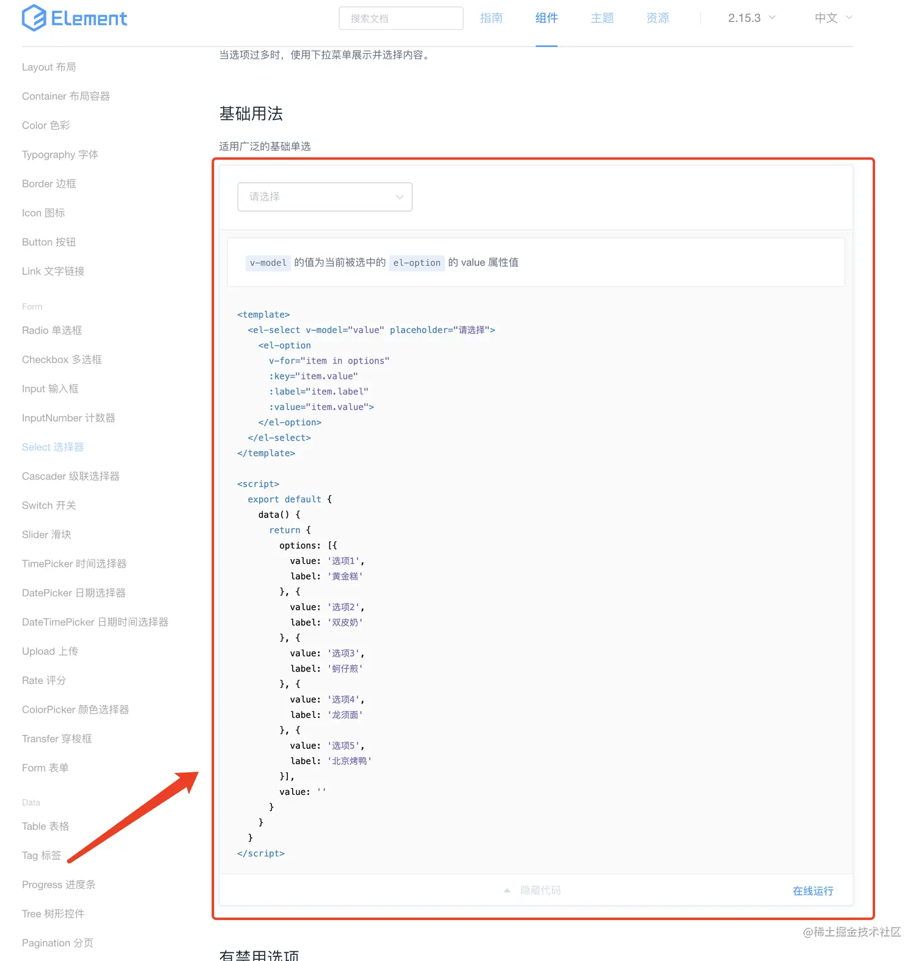This screenshot has width=924, height=961.
Task: Open Checkbox 多选框 in the sidebar
Action: [x=62, y=360]
